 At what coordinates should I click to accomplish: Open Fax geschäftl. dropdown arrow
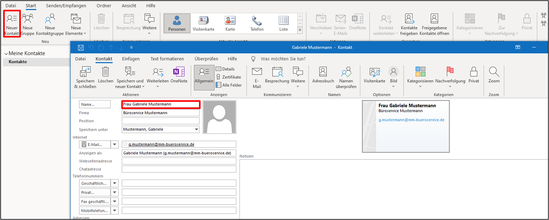115,201
